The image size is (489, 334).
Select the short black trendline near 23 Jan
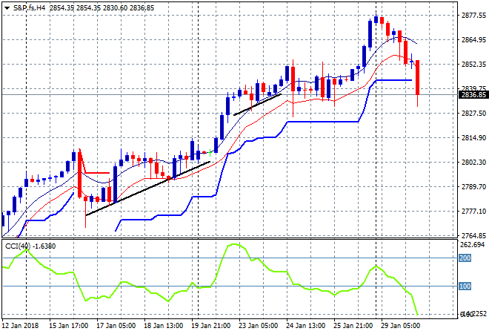258,105
